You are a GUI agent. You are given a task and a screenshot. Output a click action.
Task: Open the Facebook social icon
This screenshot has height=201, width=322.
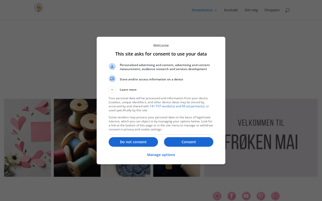click(x=232, y=196)
